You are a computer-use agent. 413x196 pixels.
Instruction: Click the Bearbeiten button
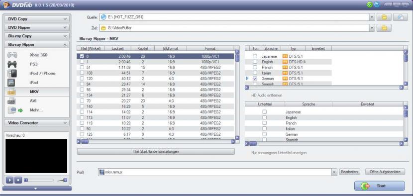coord(349,172)
